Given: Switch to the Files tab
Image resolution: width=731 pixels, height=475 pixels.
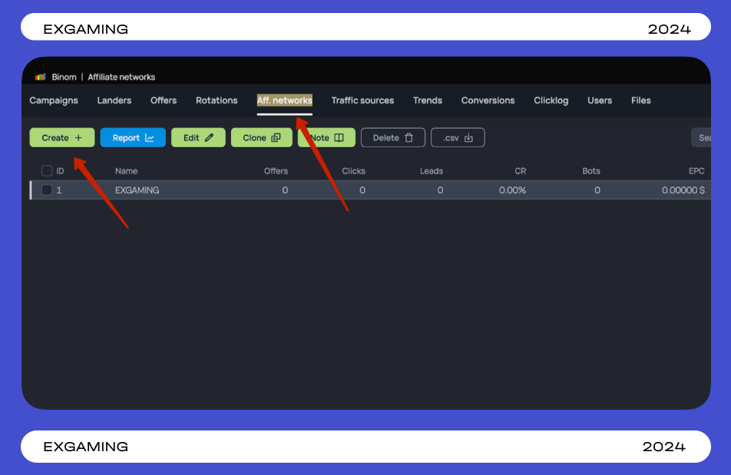Looking at the screenshot, I should coord(641,101).
